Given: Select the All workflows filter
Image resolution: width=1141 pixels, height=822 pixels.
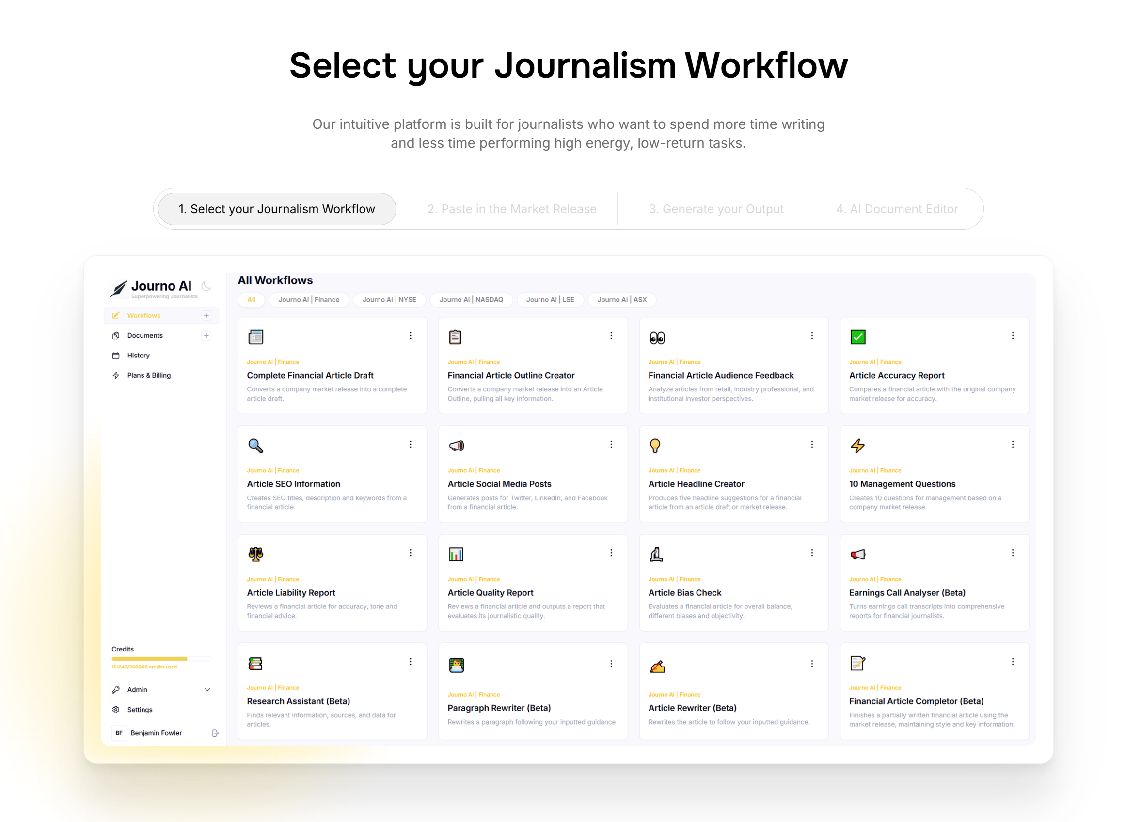Looking at the screenshot, I should [251, 300].
